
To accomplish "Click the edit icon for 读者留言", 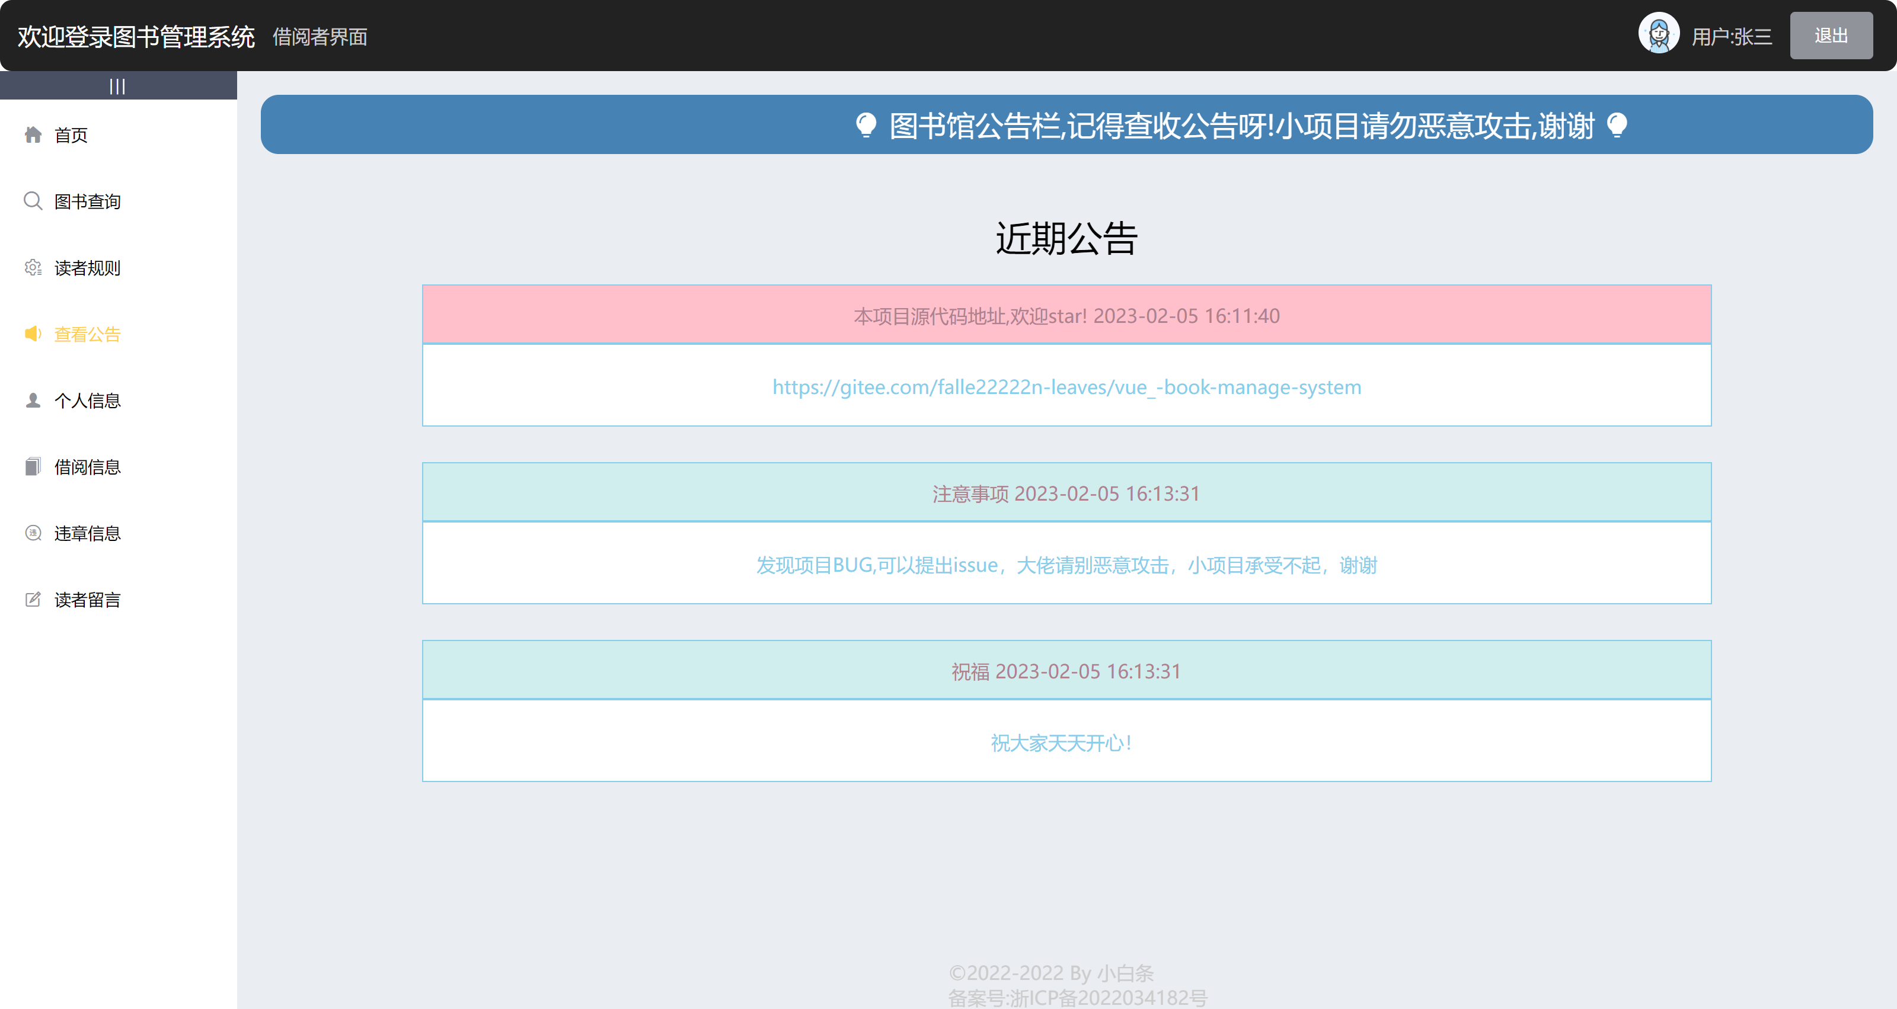I will tap(33, 599).
